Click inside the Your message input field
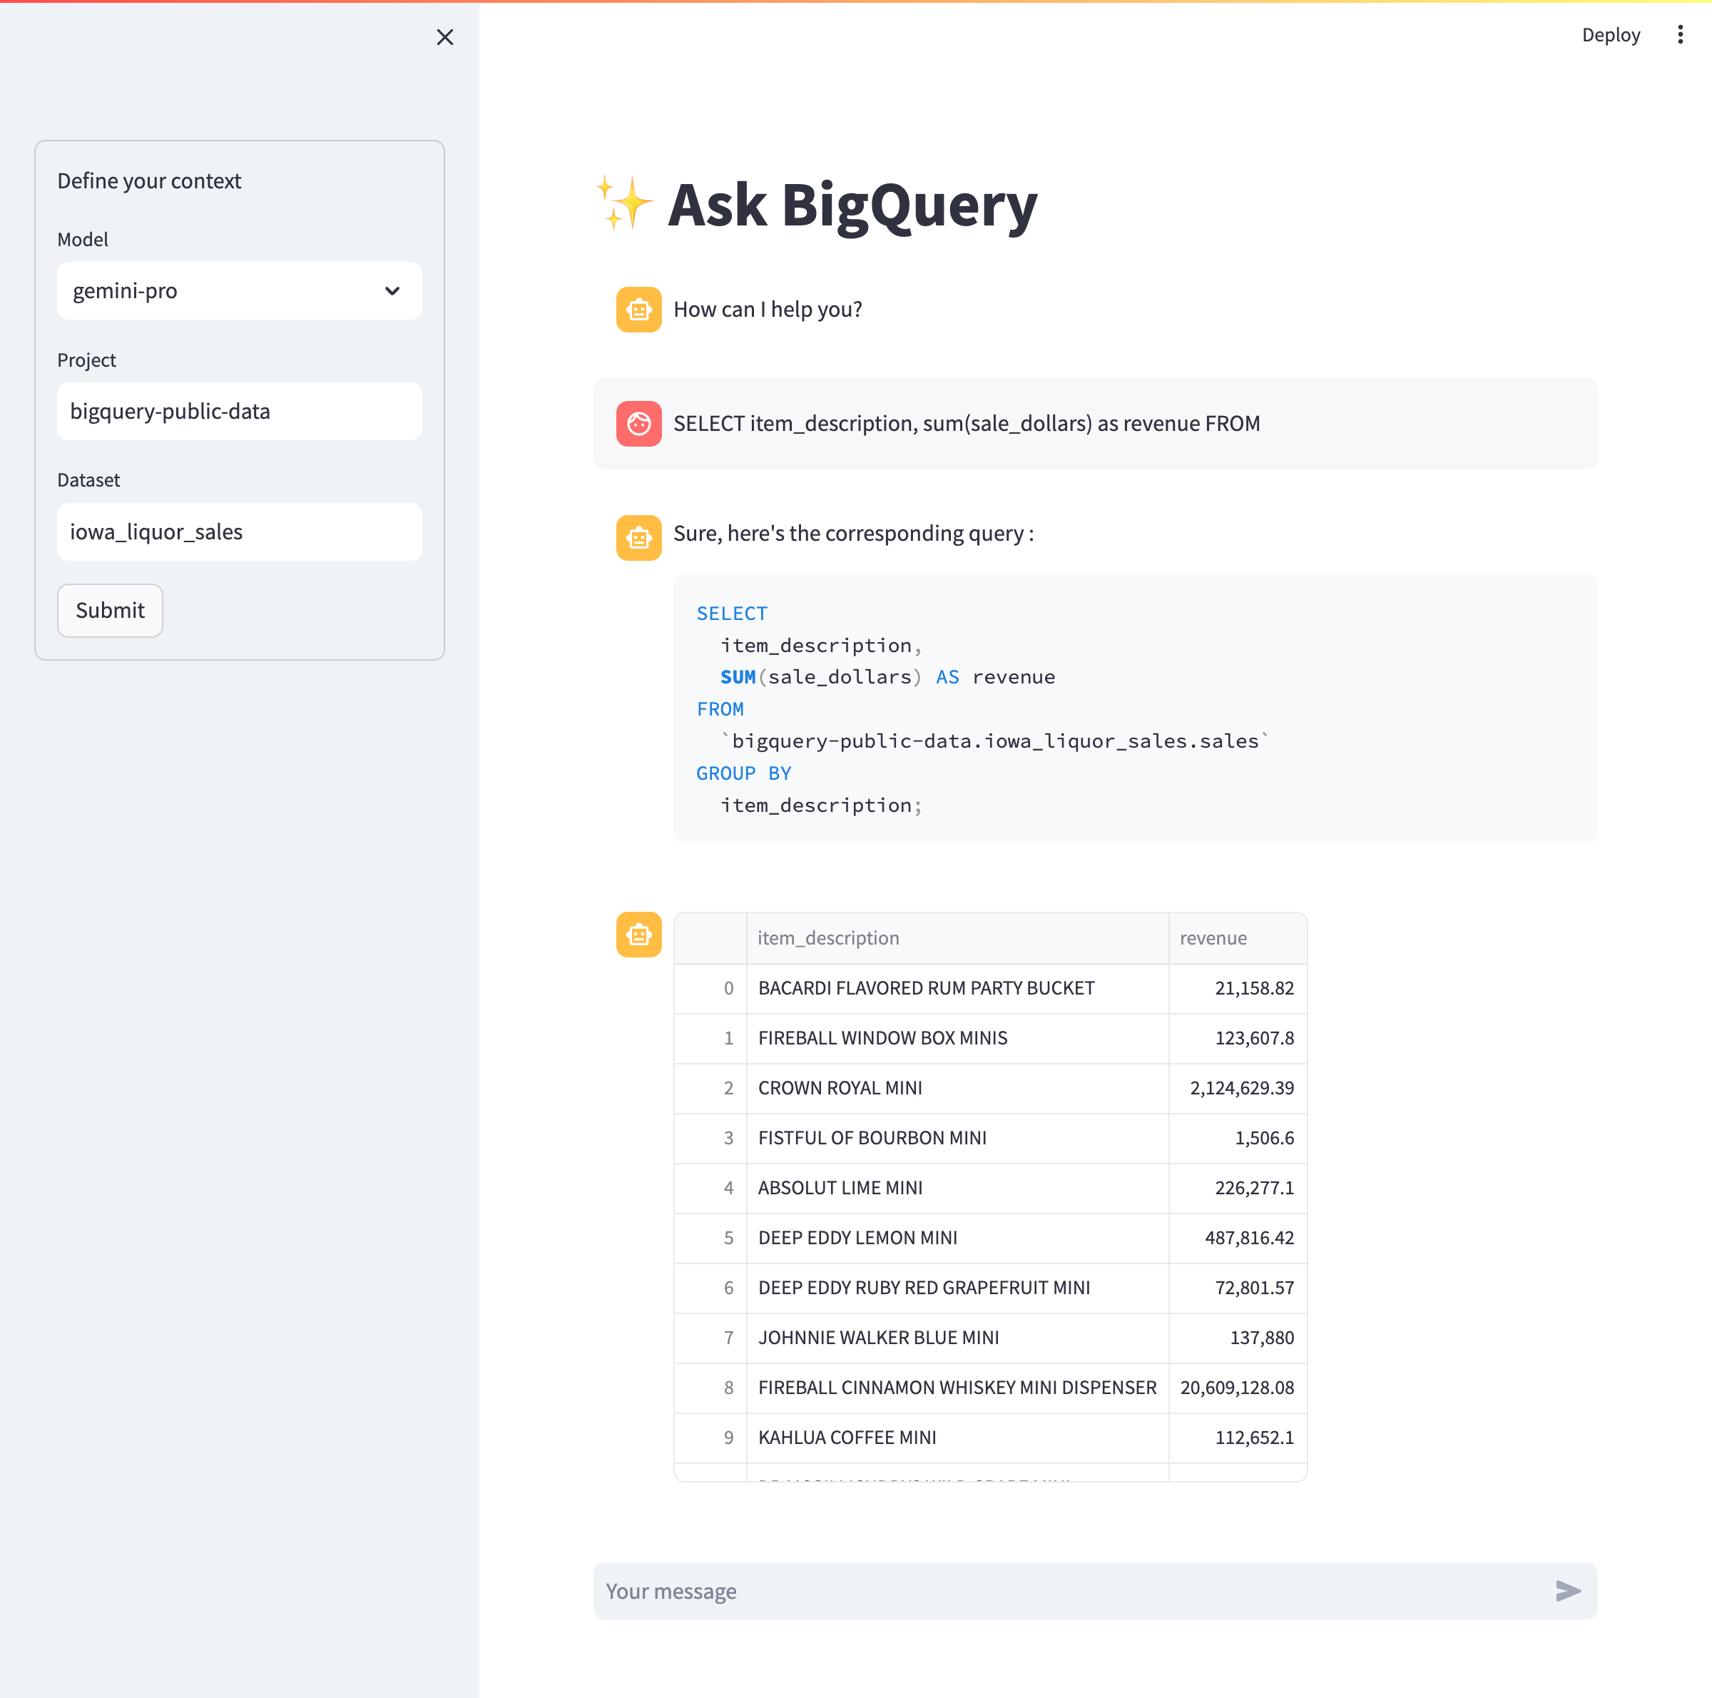This screenshot has height=1698, width=1712. point(974,1591)
